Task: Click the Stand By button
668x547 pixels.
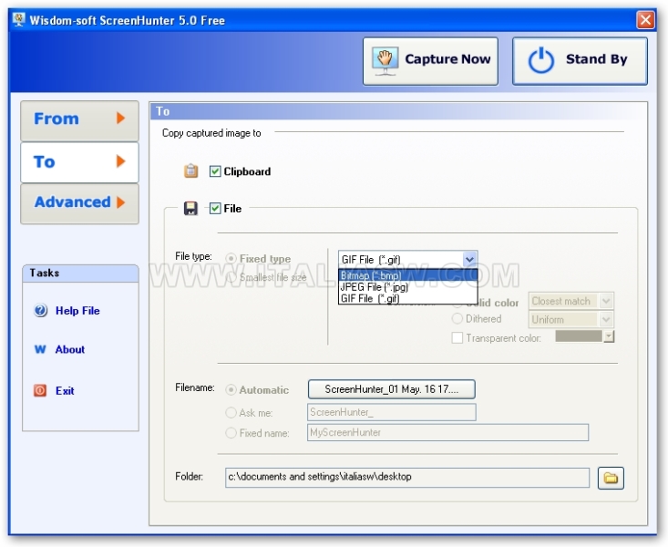Action: point(580,61)
